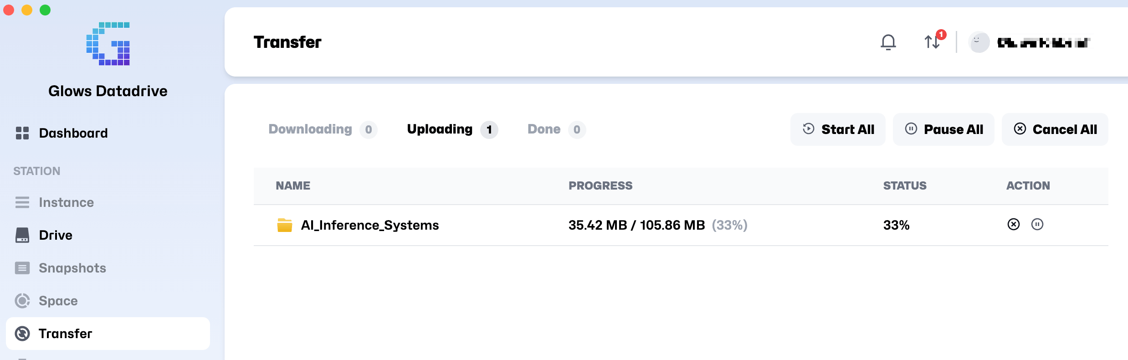1128x360 pixels.
Task: Click the blurred username in header
Action: (x=1043, y=43)
